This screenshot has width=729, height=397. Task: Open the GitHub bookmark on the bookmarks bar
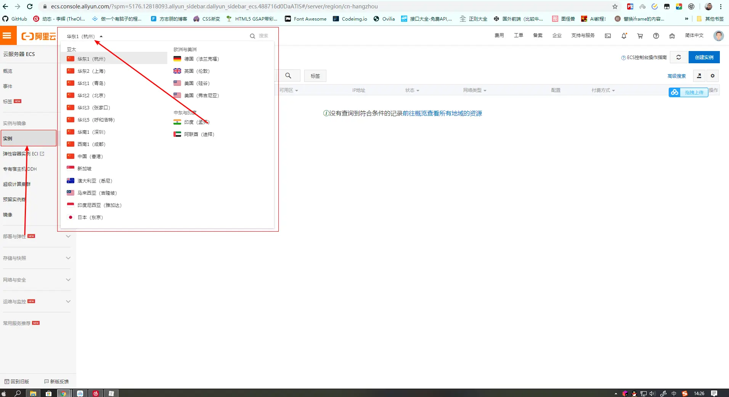pyautogui.click(x=14, y=19)
